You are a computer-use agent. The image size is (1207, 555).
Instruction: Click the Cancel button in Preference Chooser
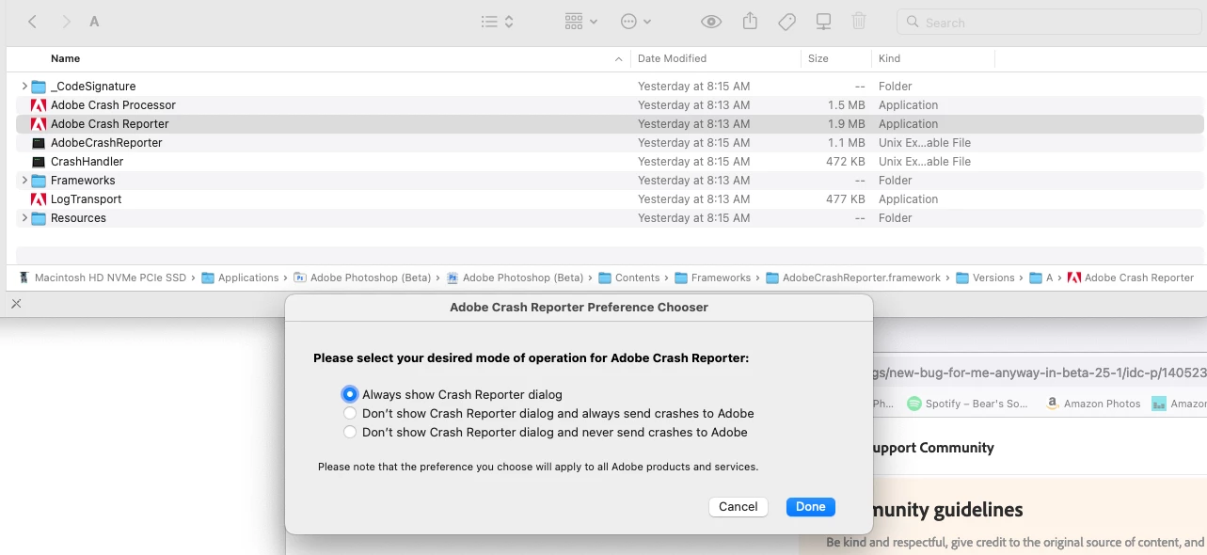(x=738, y=507)
